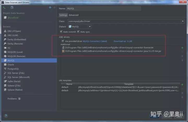Duplicate the selected data source

pyautogui.click(x=12, y=8)
